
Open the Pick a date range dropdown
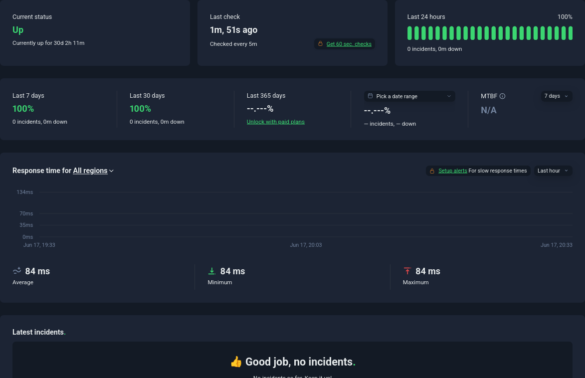[409, 96]
